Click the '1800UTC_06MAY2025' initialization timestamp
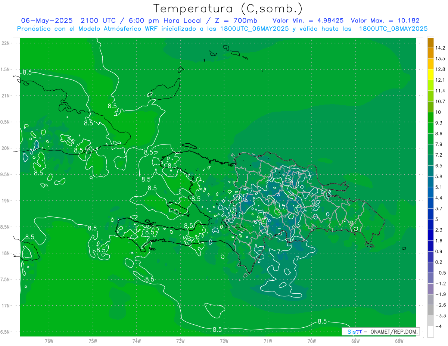This screenshot has width=448, height=346. pyautogui.click(x=255, y=29)
